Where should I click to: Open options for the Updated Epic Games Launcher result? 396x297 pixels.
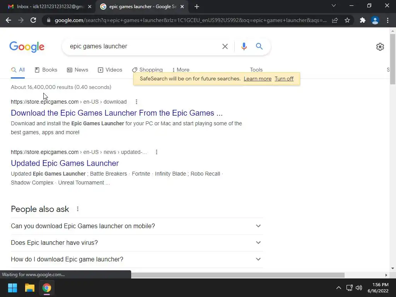tap(157, 152)
